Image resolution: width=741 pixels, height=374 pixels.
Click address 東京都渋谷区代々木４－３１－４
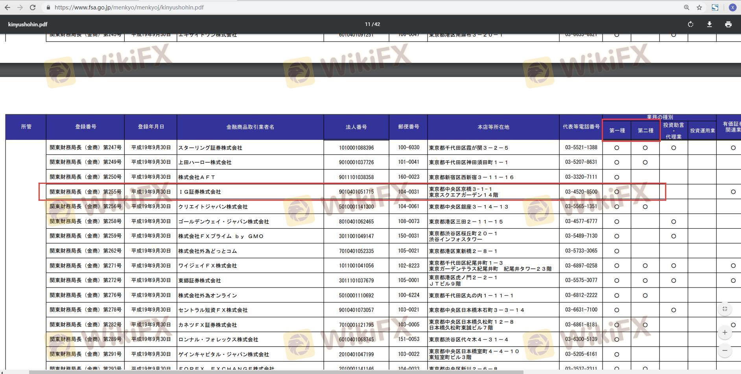coord(469,339)
